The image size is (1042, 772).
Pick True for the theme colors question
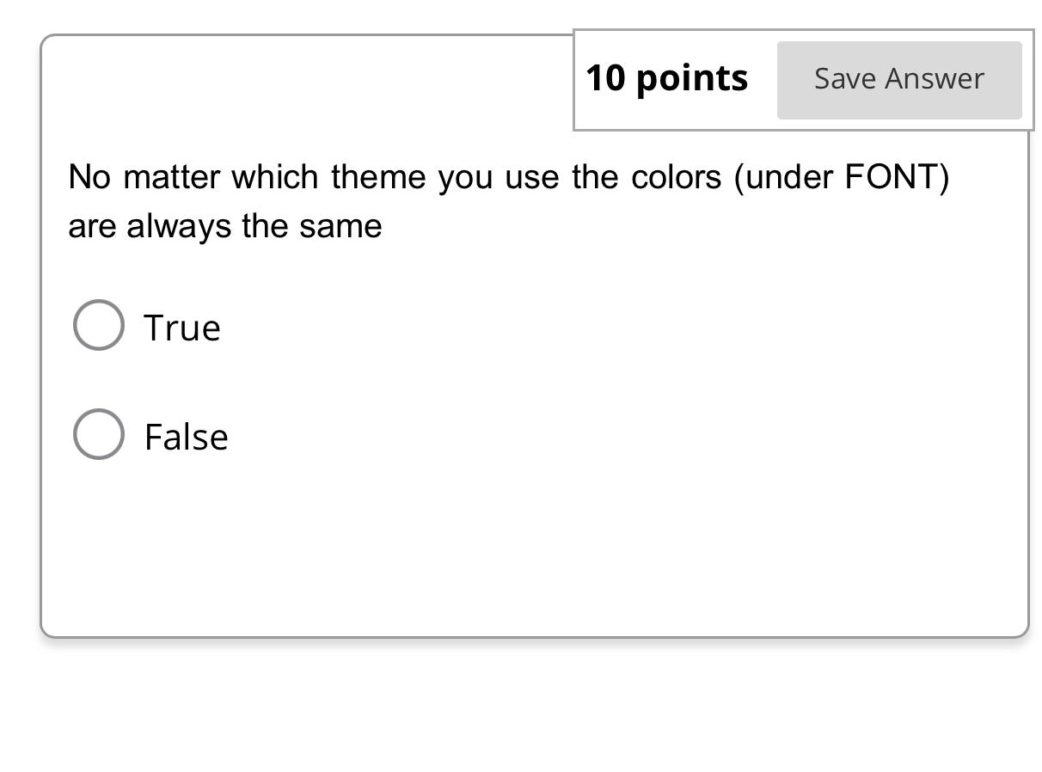[98, 325]
